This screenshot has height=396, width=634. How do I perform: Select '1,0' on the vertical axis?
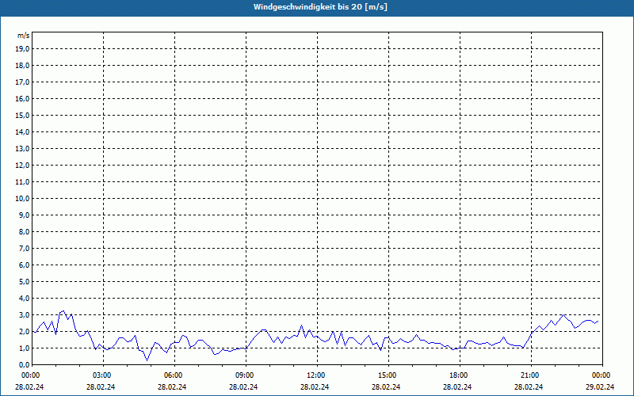tap(25, 348)
